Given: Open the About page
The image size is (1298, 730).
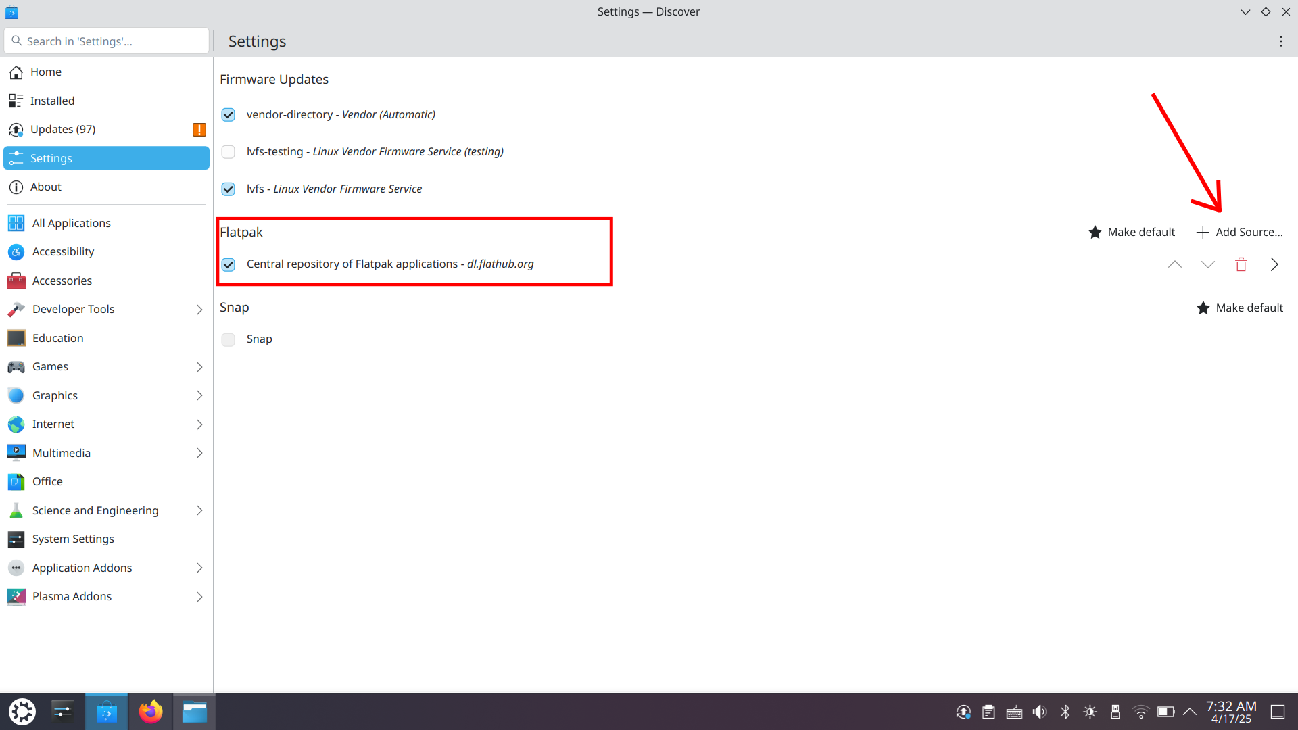Looking at the screenshot, I should 106,187.
